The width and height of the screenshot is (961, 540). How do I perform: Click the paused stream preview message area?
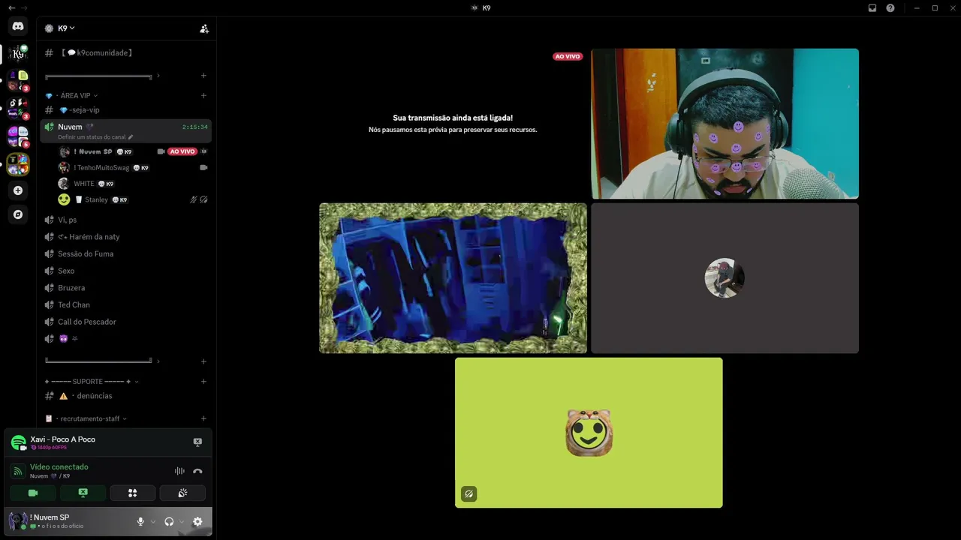(453, 124)
